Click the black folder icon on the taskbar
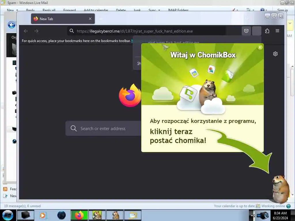Image resolution: width=295 pixels, height=221 pixels. point(26,215)
